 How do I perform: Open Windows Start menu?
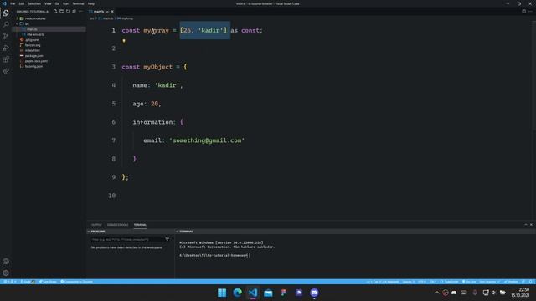[222, 293]
